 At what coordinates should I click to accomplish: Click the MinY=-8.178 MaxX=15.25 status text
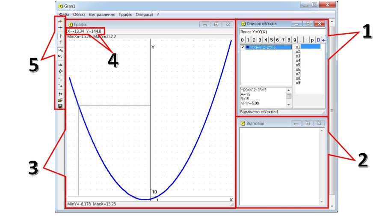point(92,204)
